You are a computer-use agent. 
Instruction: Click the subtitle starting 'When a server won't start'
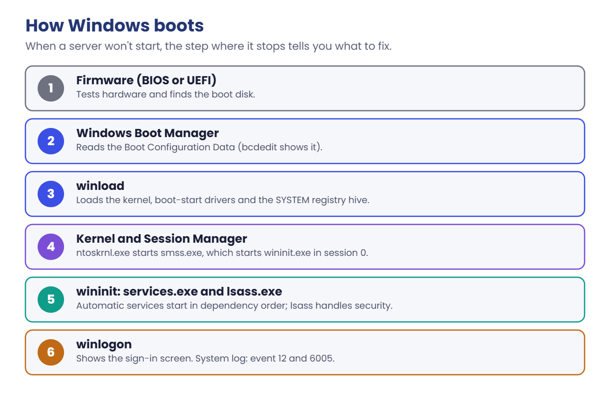click(208, 46)
